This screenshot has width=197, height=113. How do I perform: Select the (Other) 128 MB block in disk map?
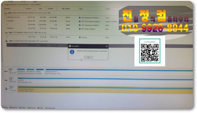tap(40, 71)
